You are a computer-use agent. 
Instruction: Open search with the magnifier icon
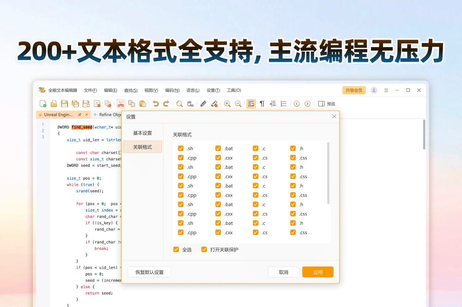pos(180,104)
